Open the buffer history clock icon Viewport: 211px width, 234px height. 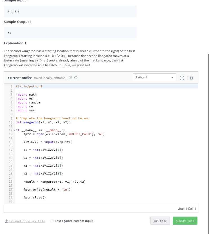[76, 78]
